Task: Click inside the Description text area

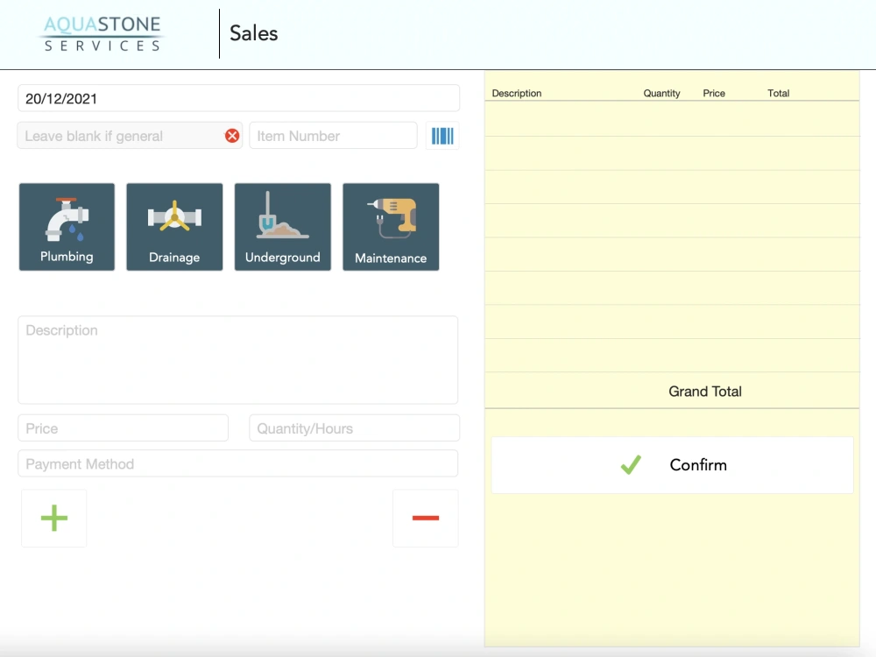Action: coord(238,359)
